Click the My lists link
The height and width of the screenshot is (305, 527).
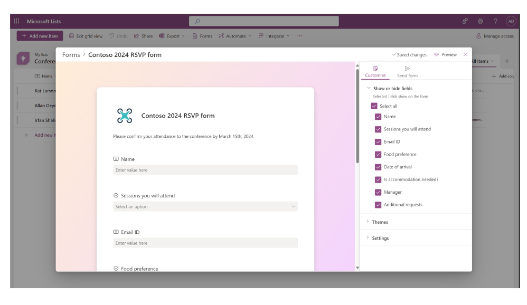point(41,54)
